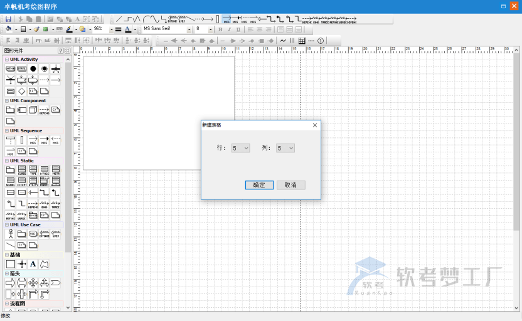Toggle italic text formatting
Screen dimensions: 522x321
click(x=229, y=29)
